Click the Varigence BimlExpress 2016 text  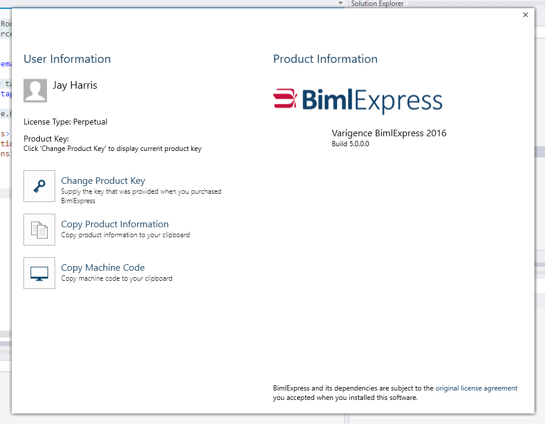point(389,133)
